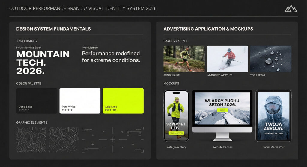Pick the Deep Slate color swatch
307x167 pixels.
pos(37,101)
